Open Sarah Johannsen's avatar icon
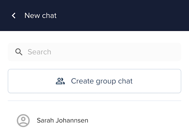This screenshot has width=189, height=140. pyautogui.click(x=23, y=121)
